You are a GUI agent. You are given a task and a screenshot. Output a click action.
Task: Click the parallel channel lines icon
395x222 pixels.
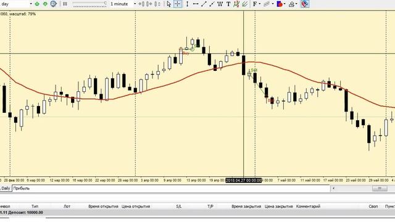point(267,4)
